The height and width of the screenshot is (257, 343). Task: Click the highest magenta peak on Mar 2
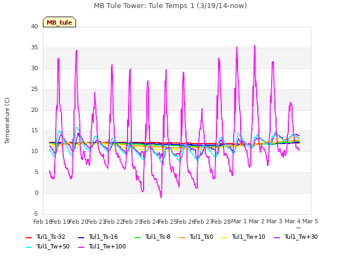(255, 46)
